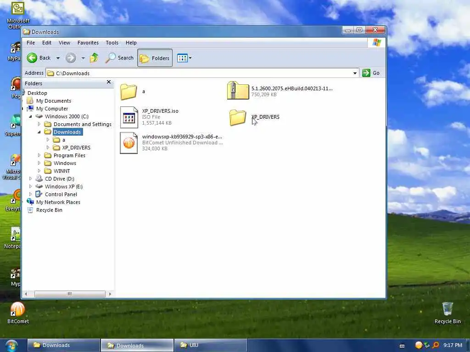Select the XP_DRIVERS.iso file icon
Screen dimensions: 470x352
click(129, 117)
